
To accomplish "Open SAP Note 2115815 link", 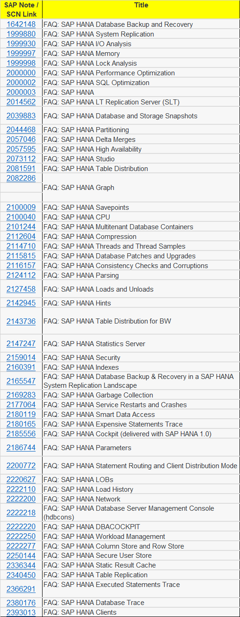I will click(x=21, y=256).
